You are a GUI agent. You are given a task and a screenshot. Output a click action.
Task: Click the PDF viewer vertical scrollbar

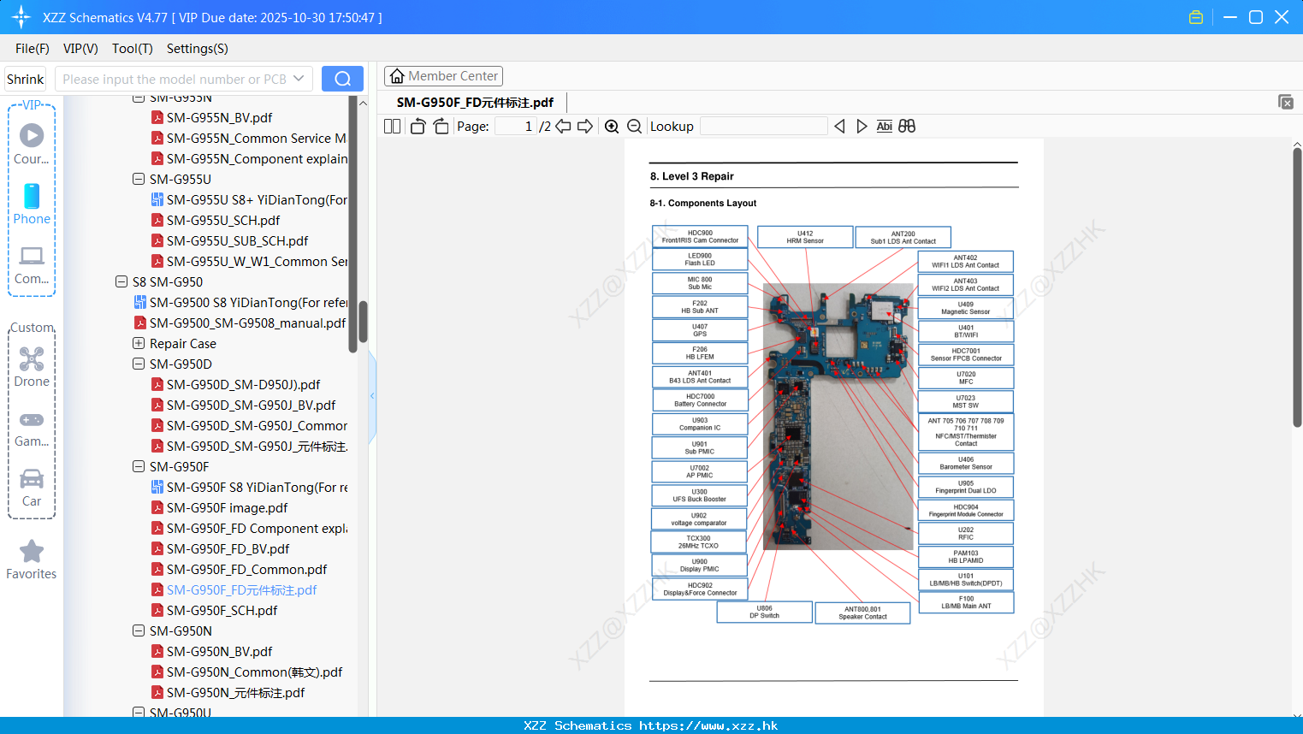[x=1297, y=288]
